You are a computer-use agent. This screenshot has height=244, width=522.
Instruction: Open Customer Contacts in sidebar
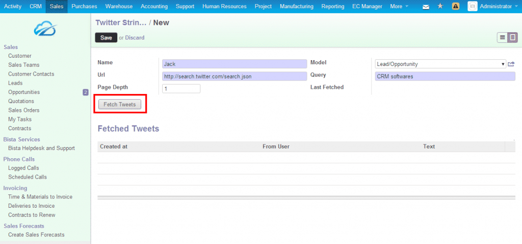[31, 74]
